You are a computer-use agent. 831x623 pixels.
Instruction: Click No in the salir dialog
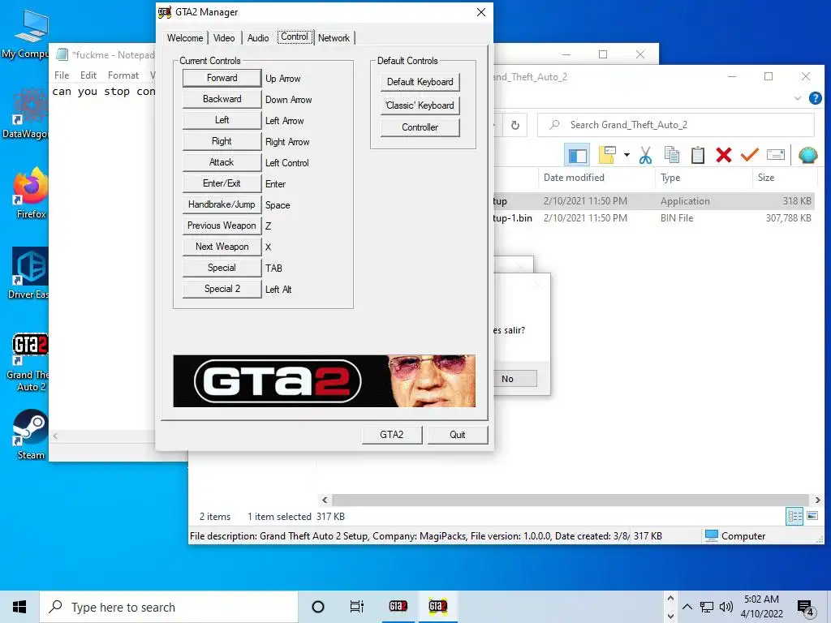(515, 379)
